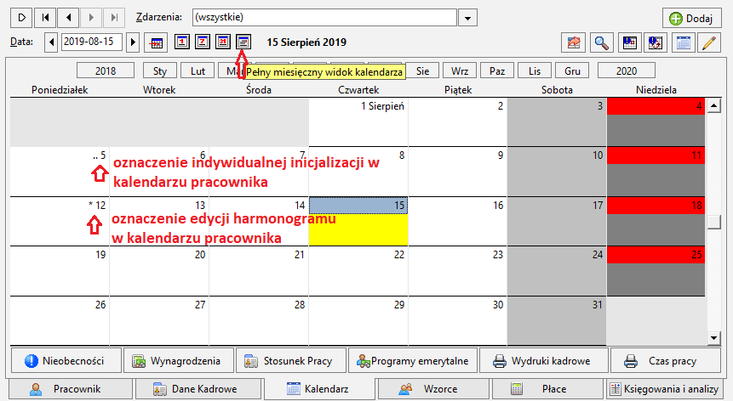Select the 7-day week view icon

203,42
